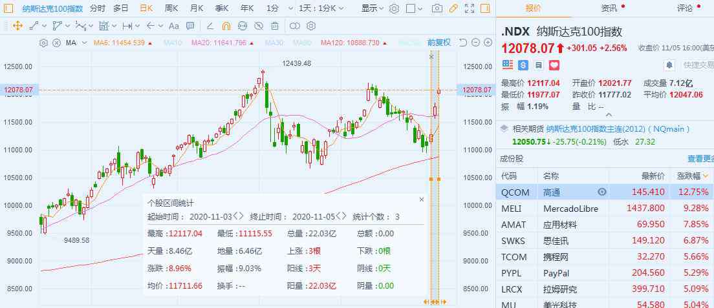Open chart settings gear in top bar
The height and width of the screenshot is (308, 714).
pyautogui.click(x=395, y=8)
